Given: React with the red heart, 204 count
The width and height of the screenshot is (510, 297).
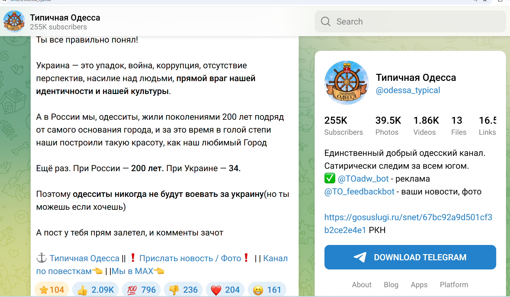Looking at the screenshot, I should pos(225,290).
